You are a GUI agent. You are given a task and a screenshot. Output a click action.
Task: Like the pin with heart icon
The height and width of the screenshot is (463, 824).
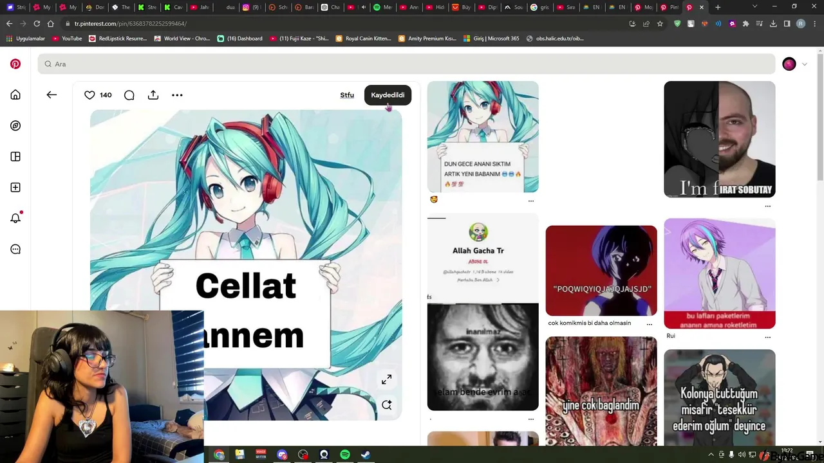coord(89,95)
